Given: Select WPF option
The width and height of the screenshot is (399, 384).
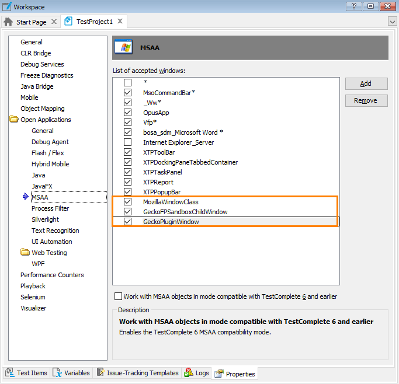Looking at the screenshot, I should coord(38,264).
